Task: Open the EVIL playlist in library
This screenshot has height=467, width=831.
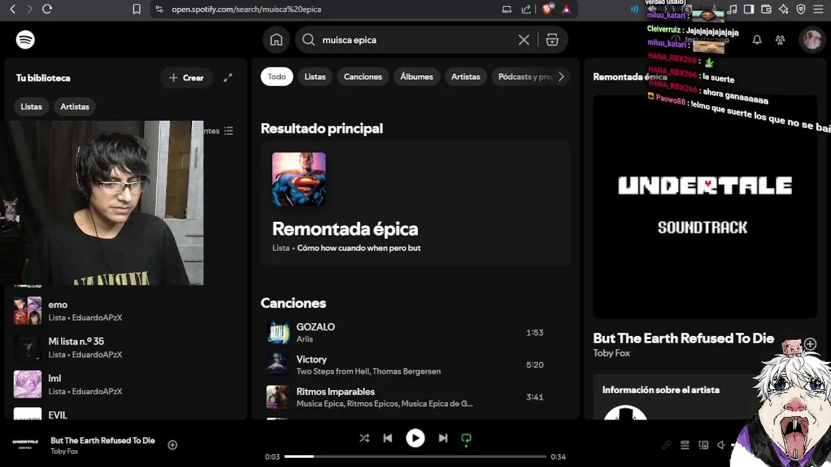Action: point(126,413)
